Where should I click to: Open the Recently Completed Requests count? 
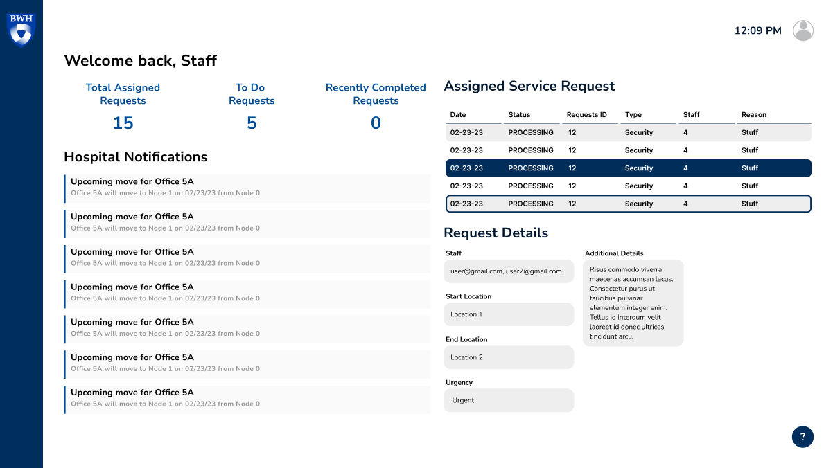click(x=376, y=123)
